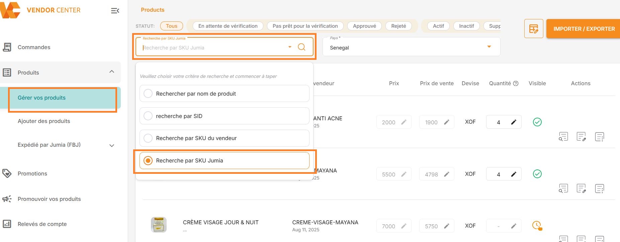Click the help icon next to Quantité
The width and height of the screenshot is (620, 242).
coord(516,84)
